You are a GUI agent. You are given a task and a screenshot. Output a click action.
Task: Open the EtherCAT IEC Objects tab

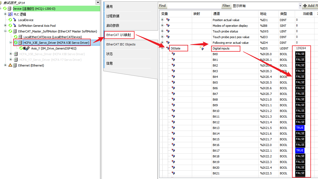[x=121, y=44]
